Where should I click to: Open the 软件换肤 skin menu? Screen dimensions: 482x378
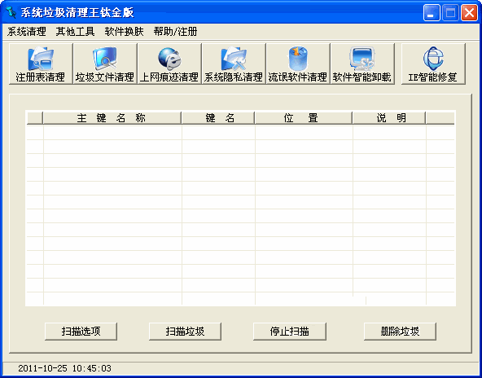124,32
